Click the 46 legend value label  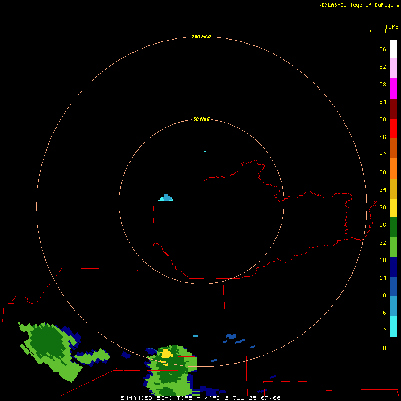coord(383,137)
